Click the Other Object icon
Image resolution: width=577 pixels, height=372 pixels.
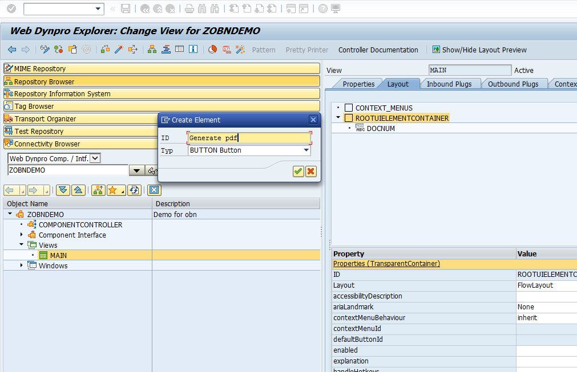(x=72, y=50)
